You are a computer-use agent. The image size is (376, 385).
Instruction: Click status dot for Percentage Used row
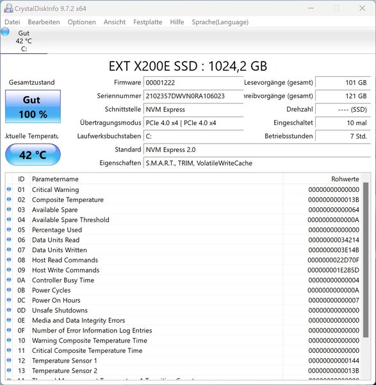pos(9,230)
